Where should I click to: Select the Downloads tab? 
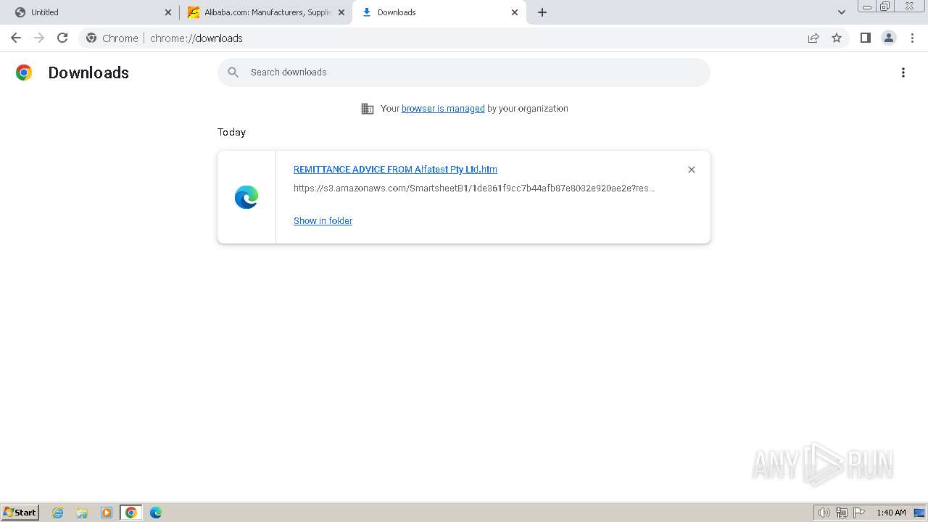click(x=439, y=12)
